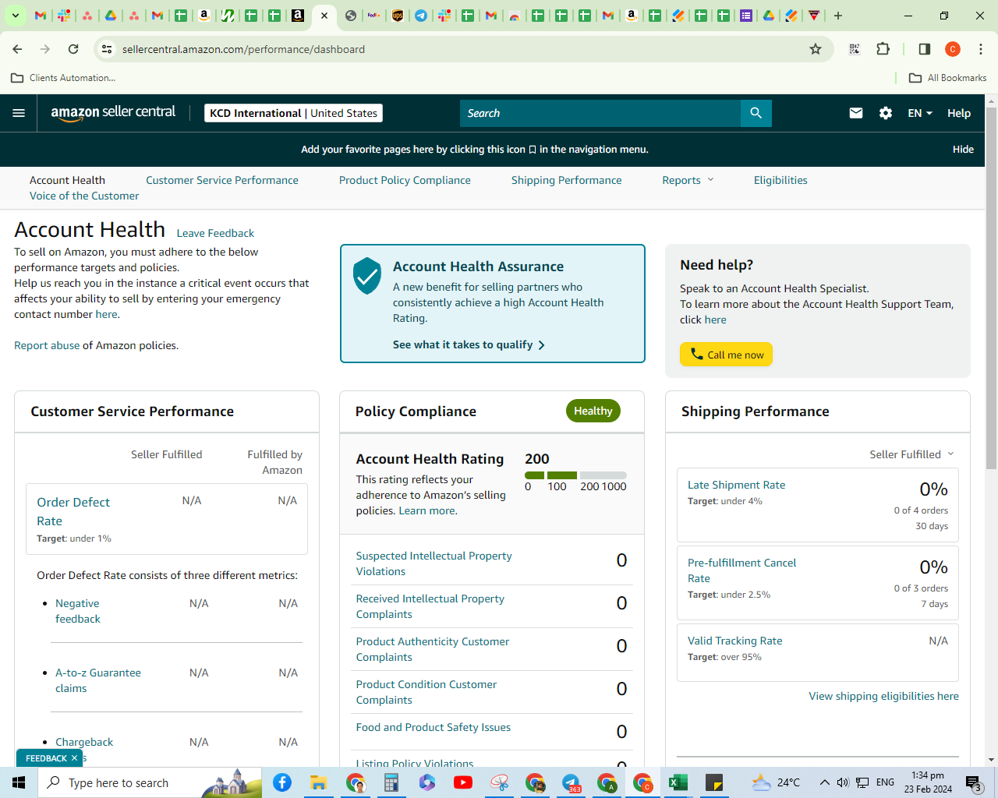Open the Chrome profile avatar
The width and height of the screenshot is (998, 798).
click(953, 49)
